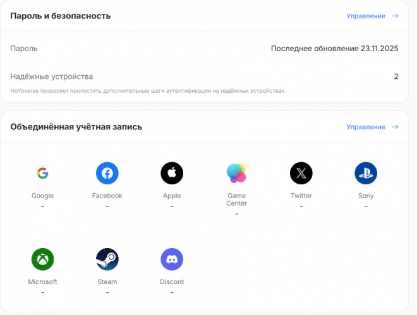
Task: Click the Пароль row label
Action: point(24,49)
